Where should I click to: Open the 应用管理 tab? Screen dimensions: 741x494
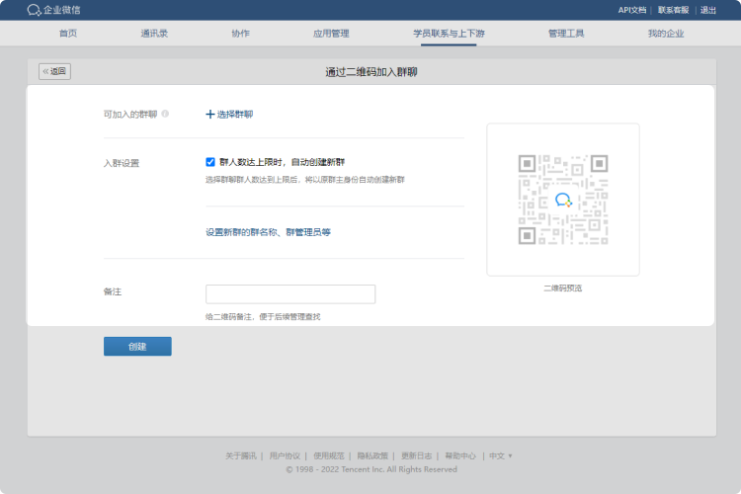331,33
